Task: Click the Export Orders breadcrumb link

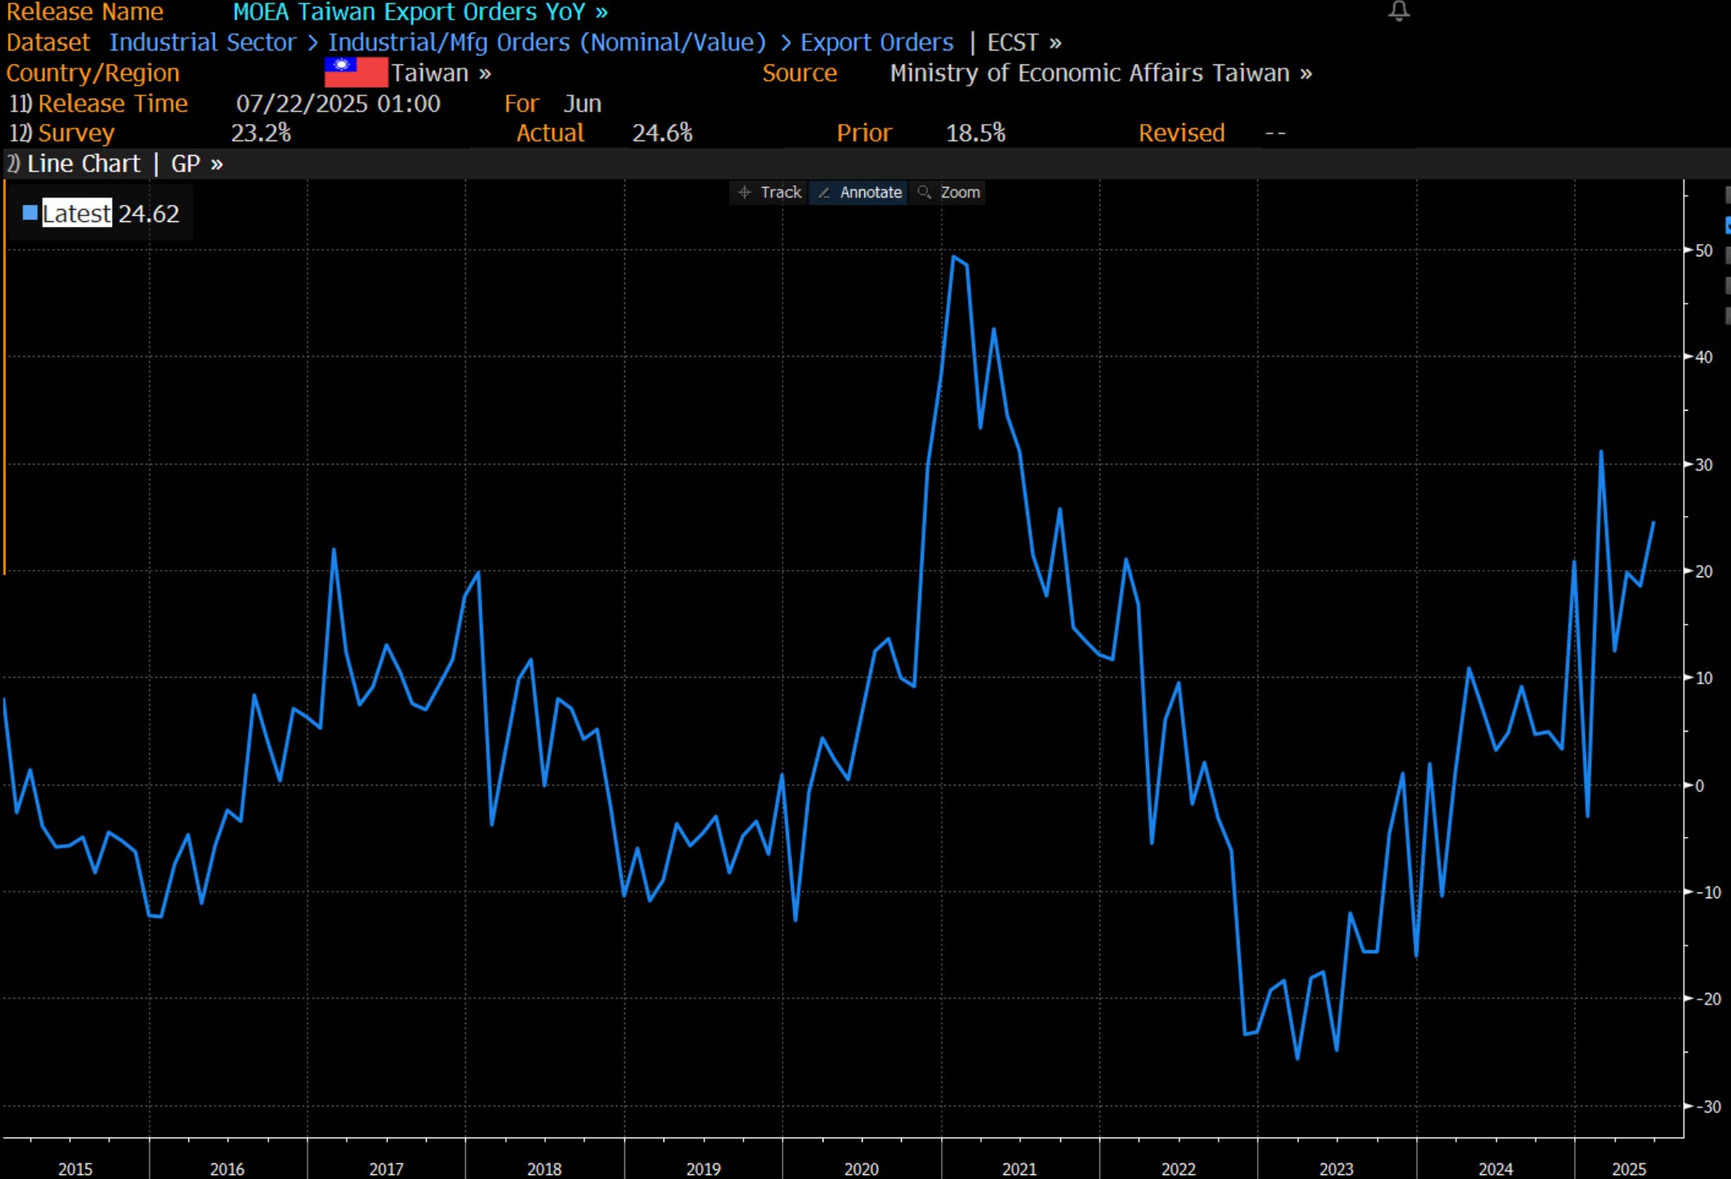Action: tap(876, 42)
